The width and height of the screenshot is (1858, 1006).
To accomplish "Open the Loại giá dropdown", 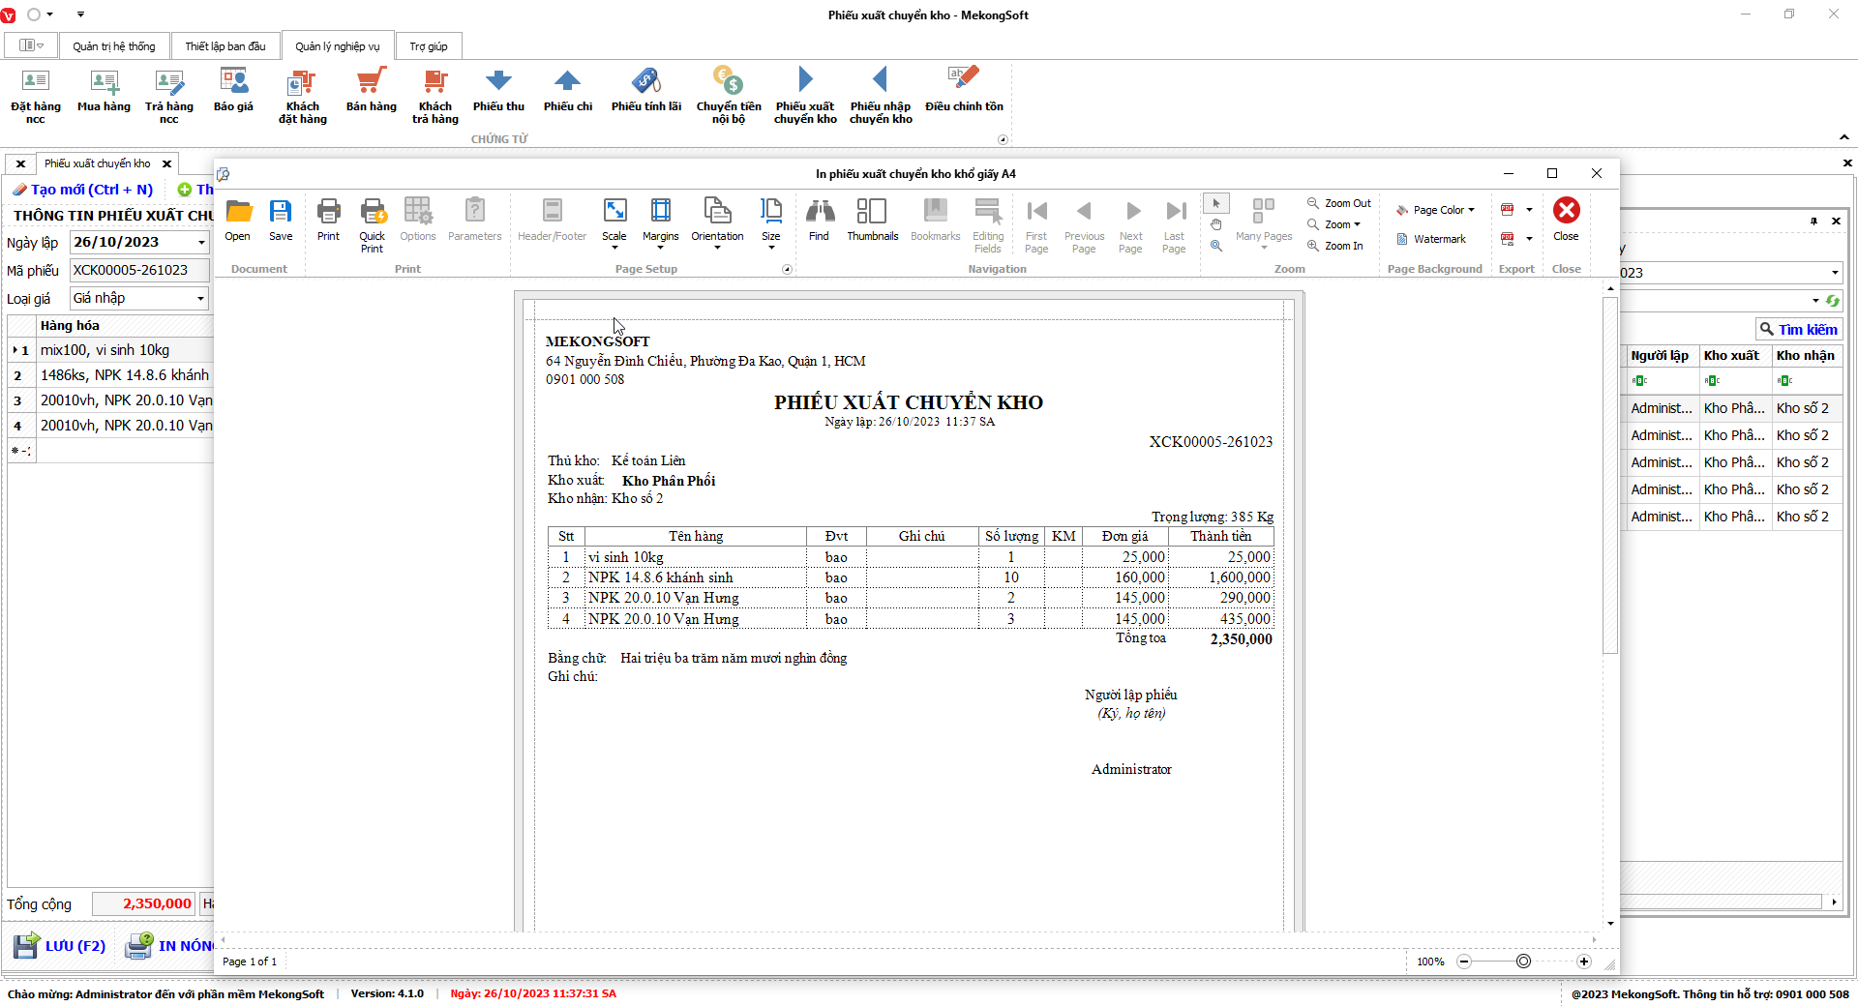I will (x=200, y=299).
